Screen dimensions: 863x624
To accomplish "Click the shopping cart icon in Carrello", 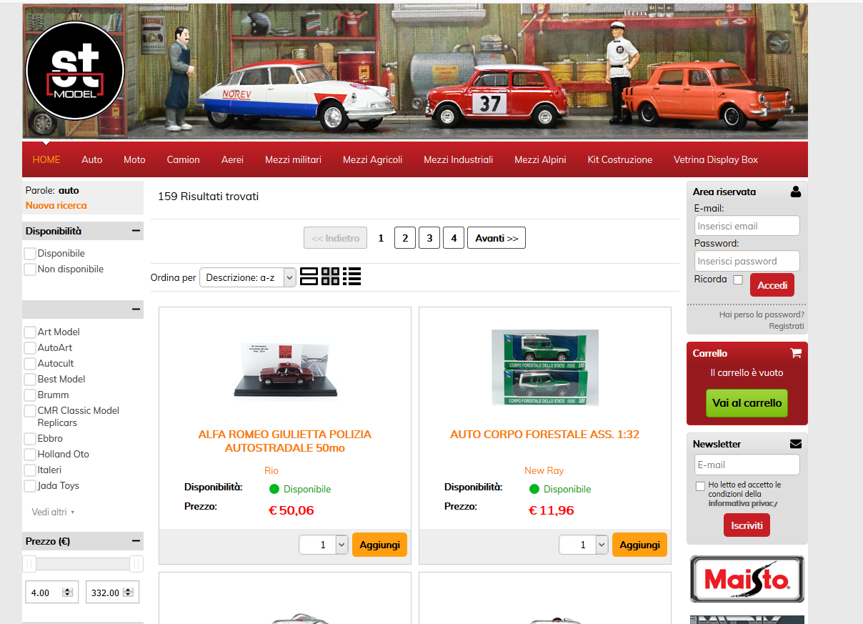I will [796, 353].
